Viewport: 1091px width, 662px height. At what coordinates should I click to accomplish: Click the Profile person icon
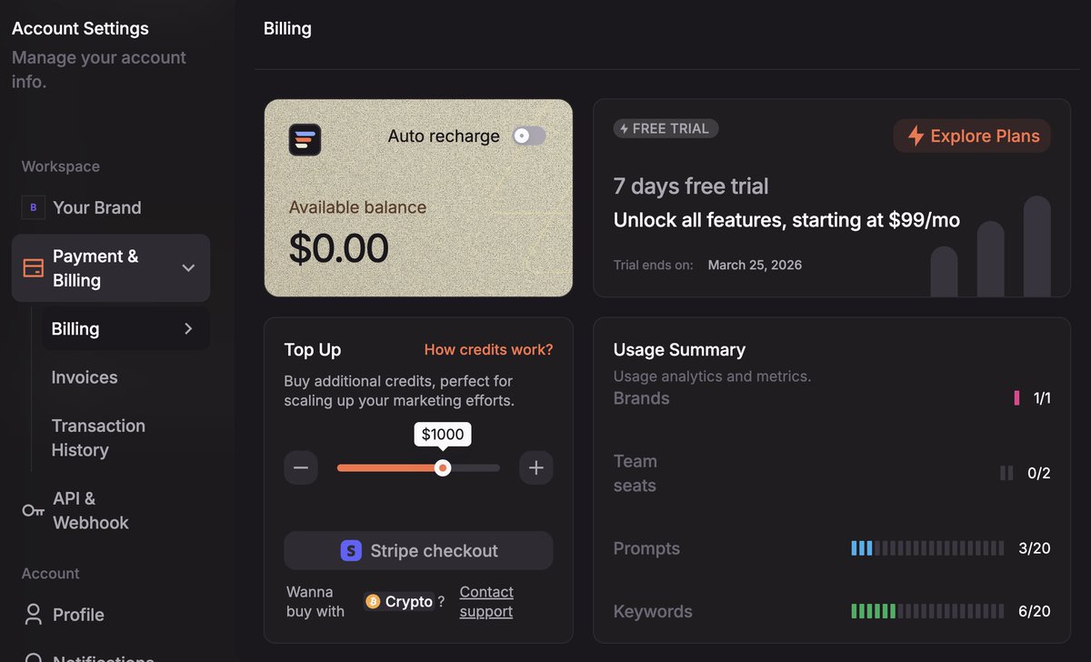pyautogui.click(x=34, y=615)
